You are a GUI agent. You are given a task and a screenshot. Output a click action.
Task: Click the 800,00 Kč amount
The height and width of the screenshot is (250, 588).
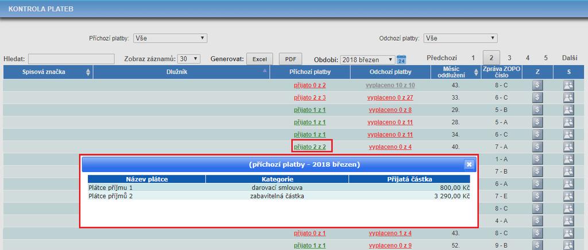point(456,187)
